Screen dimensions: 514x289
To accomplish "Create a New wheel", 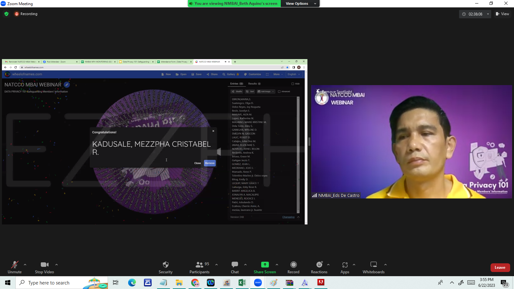I will pyautogui.click(x=166, y=74).
